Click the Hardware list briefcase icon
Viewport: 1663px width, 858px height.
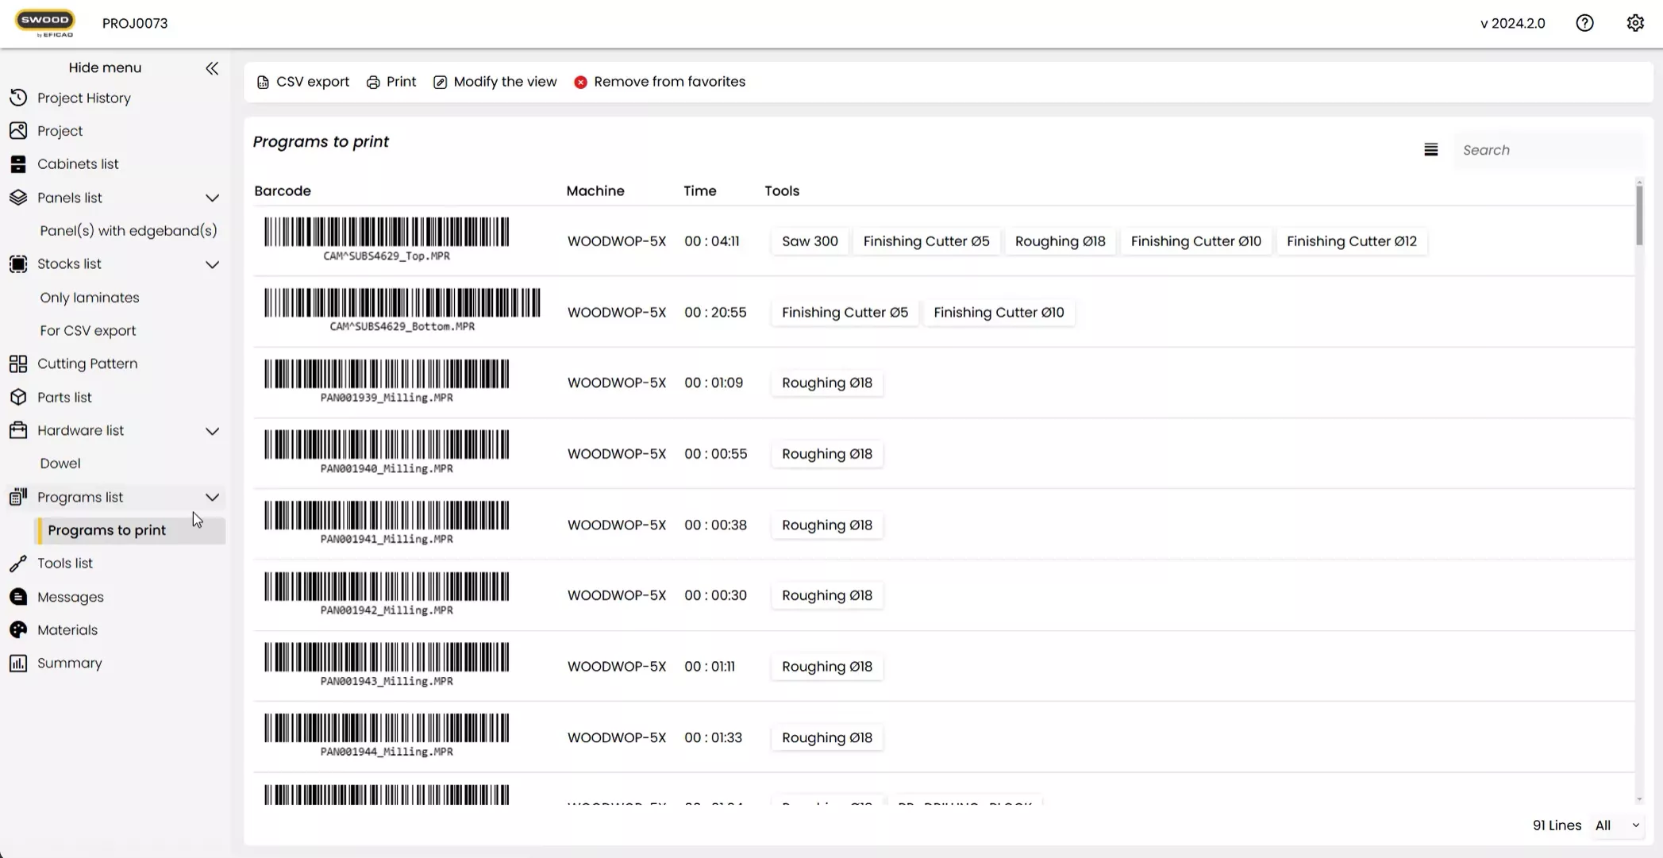click(18, 430)
